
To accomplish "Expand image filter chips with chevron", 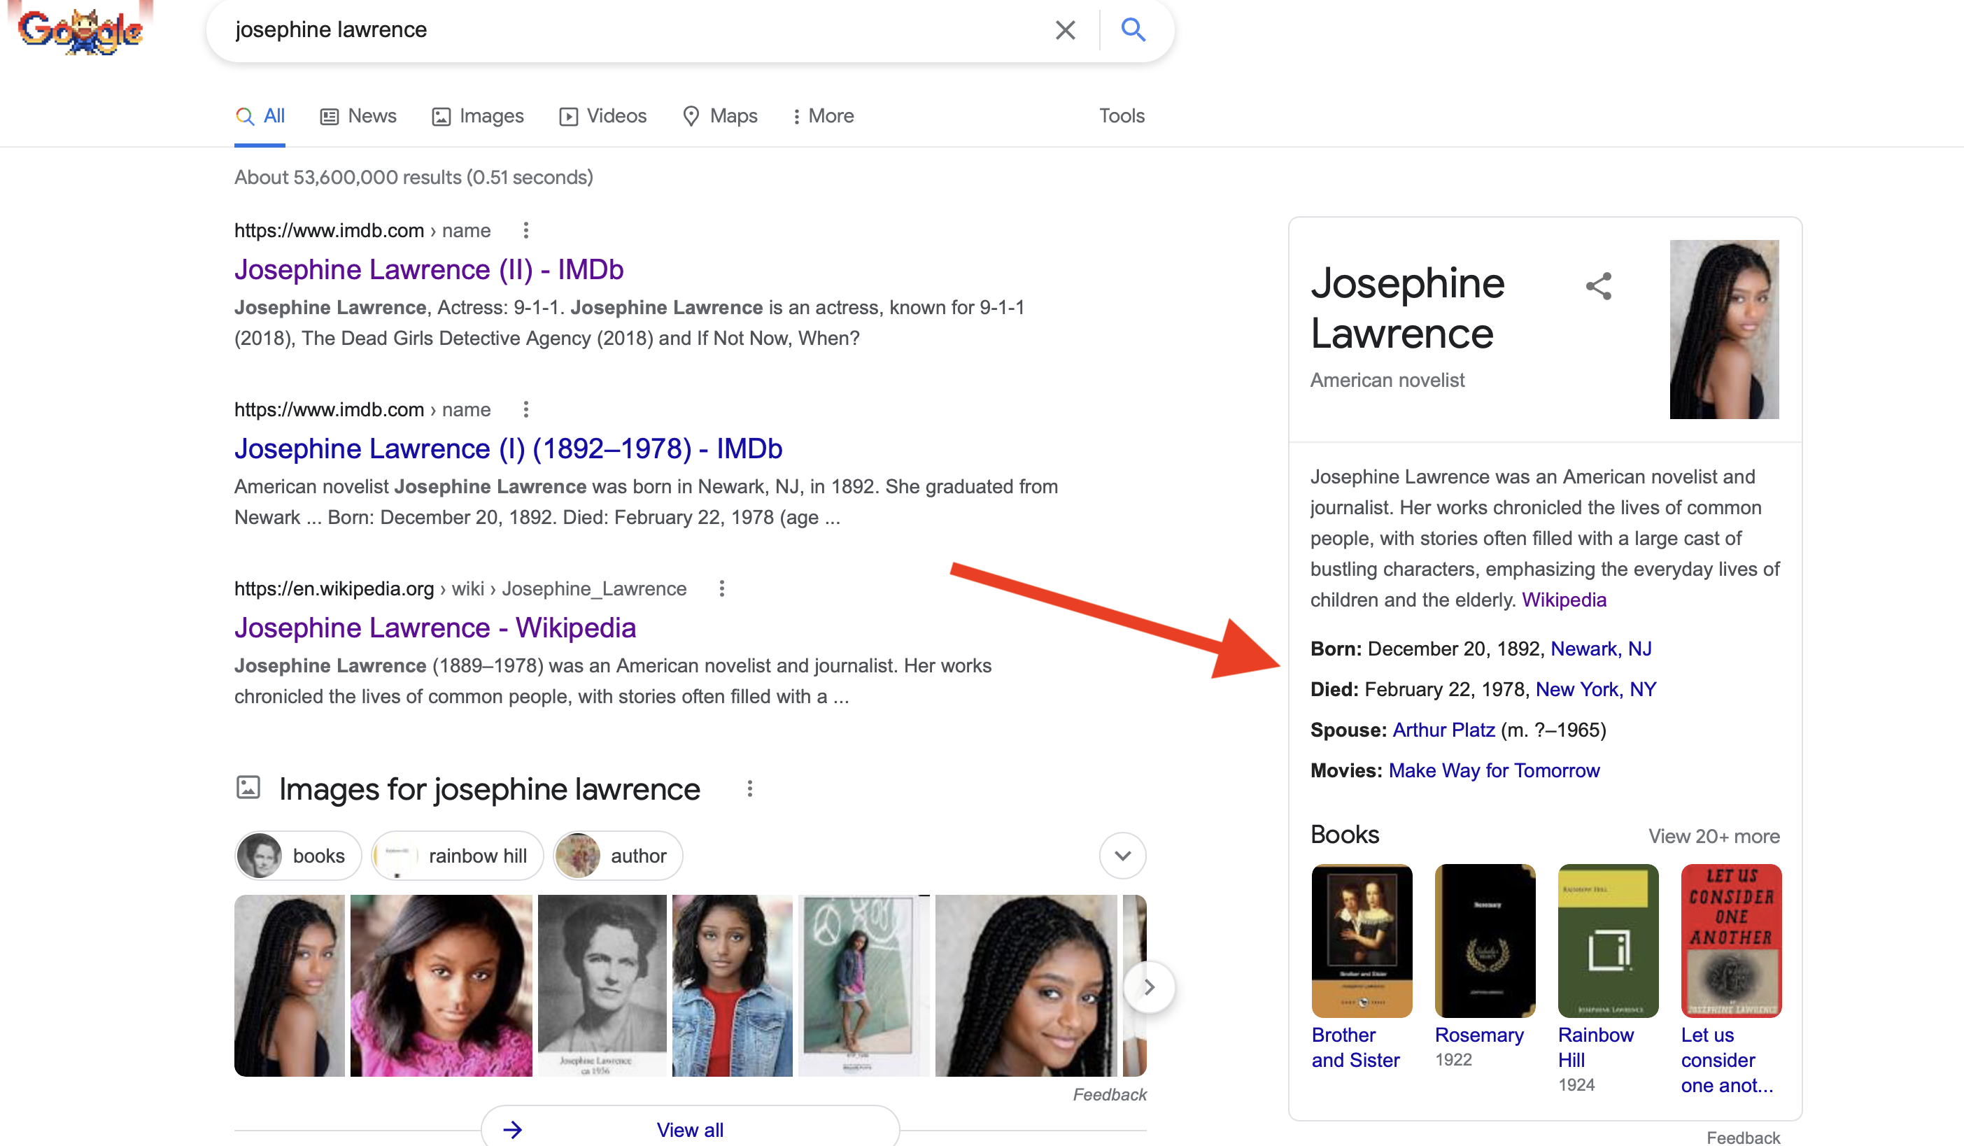I will 1122,856.
